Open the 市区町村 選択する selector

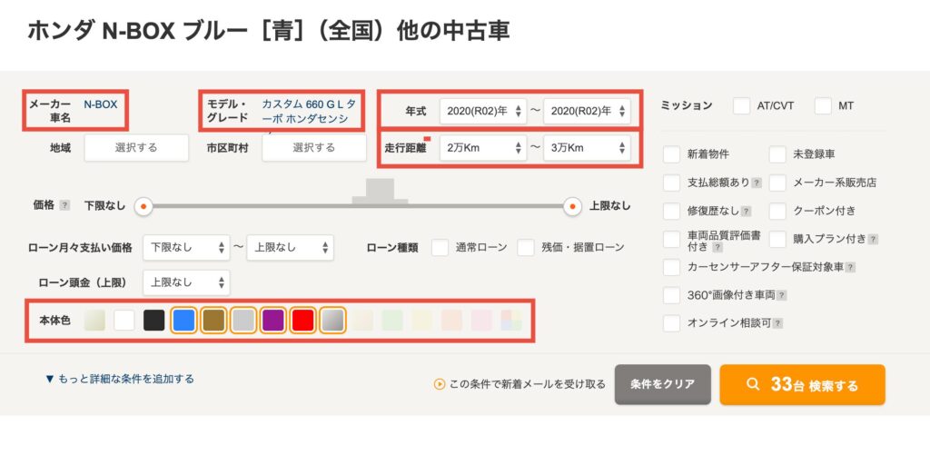[x=313, y=148]
